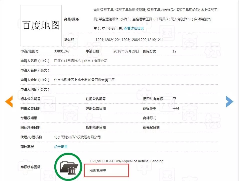Go to next trademark with blue right arrow
The width and height of the screenshot is (239, 181).
pyautogui.click(x=229, y=102)
